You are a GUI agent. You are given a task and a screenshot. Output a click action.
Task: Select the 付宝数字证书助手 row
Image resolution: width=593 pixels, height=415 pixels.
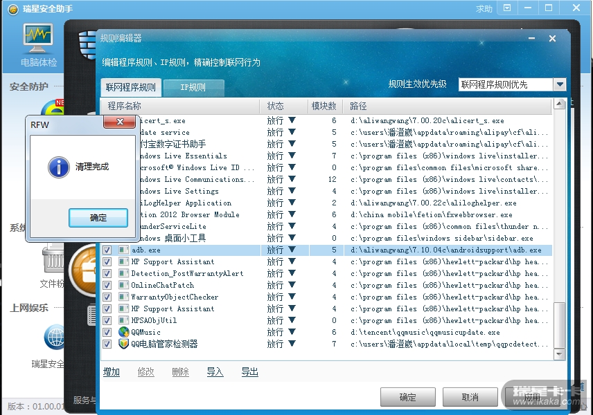tap(327, 144)
